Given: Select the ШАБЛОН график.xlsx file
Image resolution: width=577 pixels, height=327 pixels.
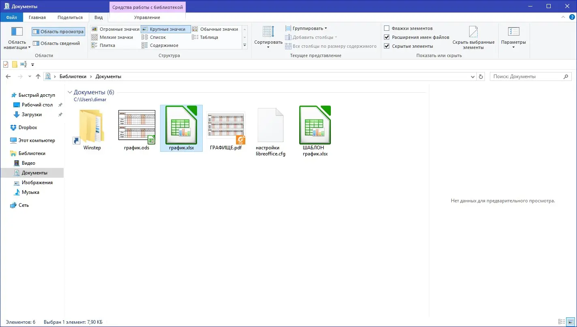Looking at the screenshot, I should [x=315, y=132].
